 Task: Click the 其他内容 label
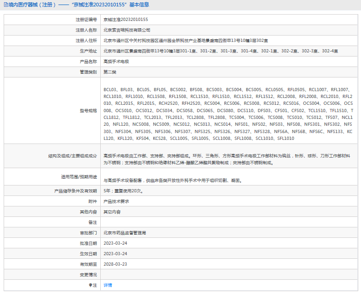click(x=88, y=212)
